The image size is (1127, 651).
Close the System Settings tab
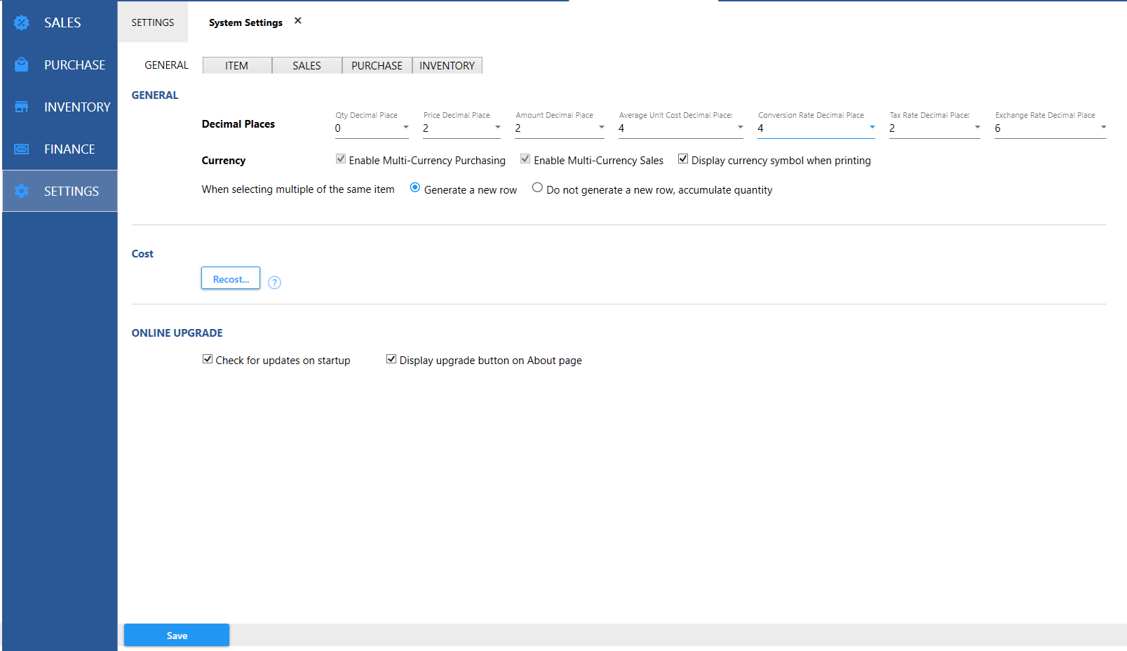pos(298,21)
